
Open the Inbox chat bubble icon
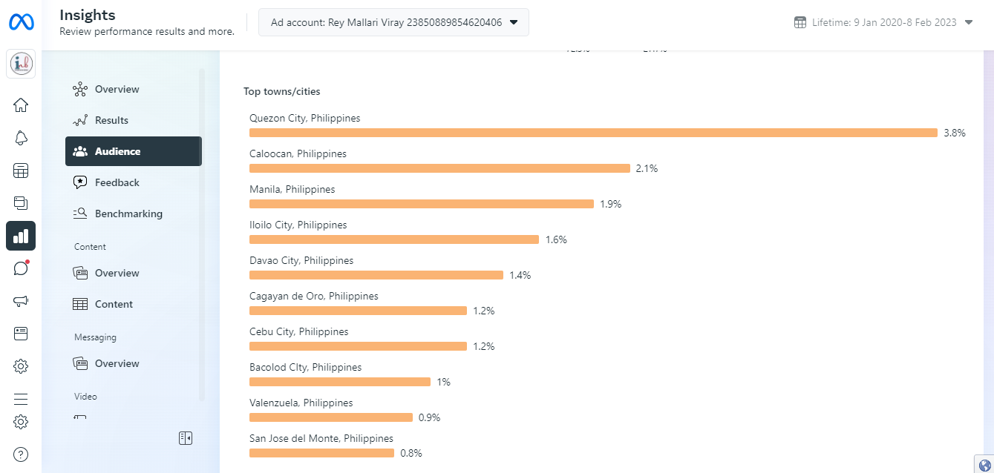click(x=21, y=268)
